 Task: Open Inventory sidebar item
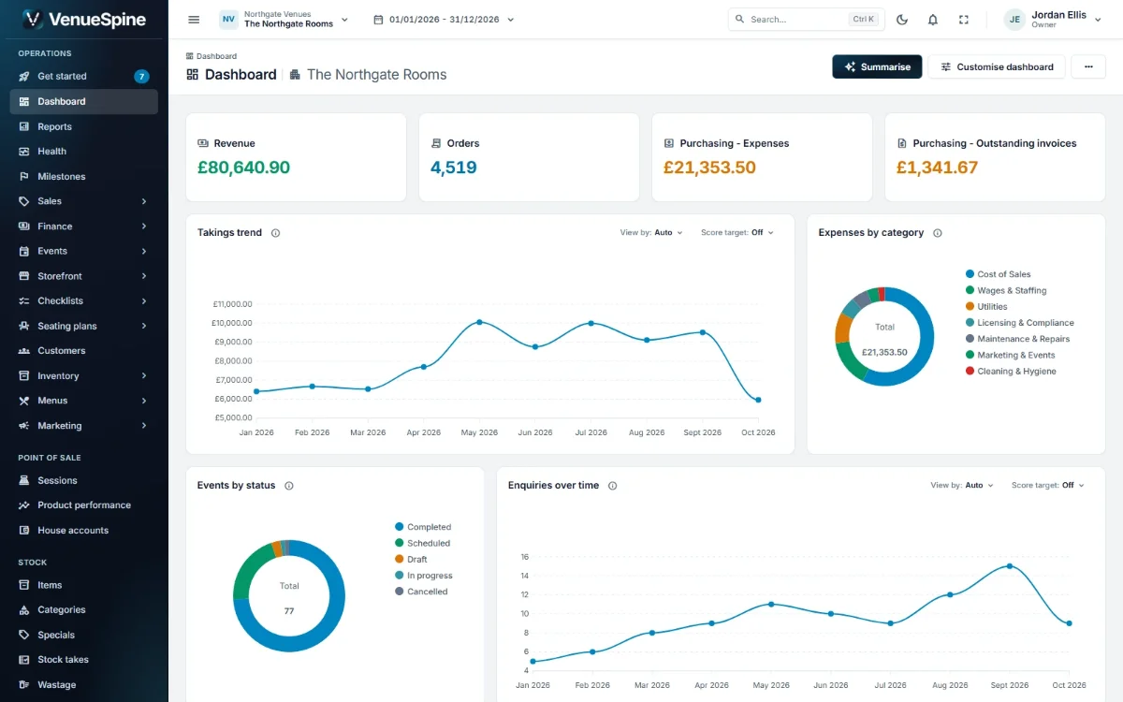pos(84,376)
